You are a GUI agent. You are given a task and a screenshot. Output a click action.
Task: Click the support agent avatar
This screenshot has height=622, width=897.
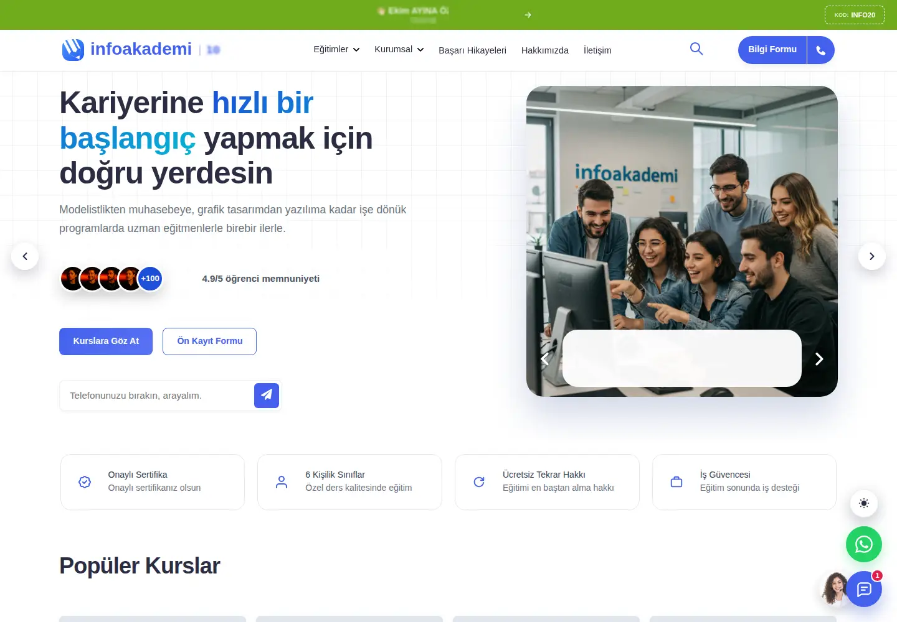pos(834,589)
